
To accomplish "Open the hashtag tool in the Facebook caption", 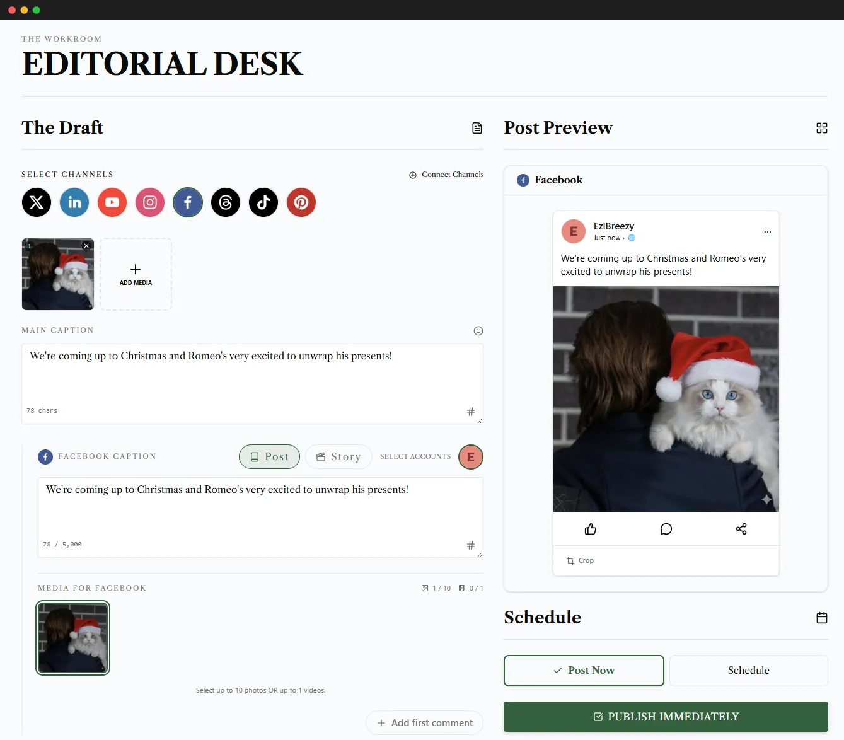I will 470,545.
